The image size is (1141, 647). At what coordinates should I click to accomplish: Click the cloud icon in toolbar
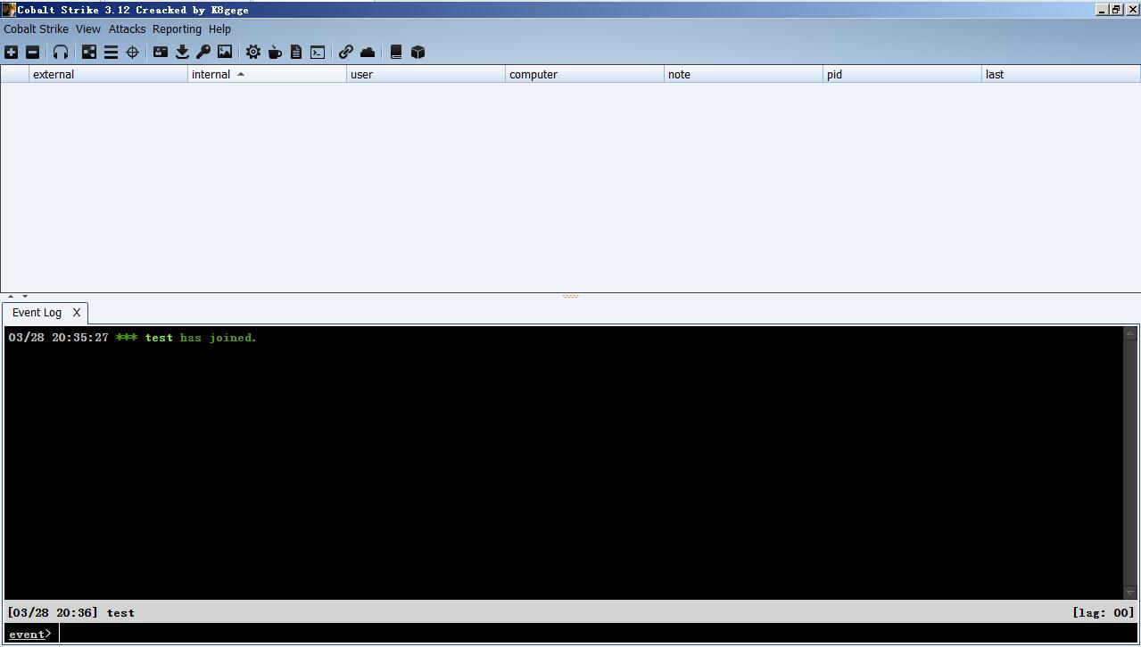[368, 53]
